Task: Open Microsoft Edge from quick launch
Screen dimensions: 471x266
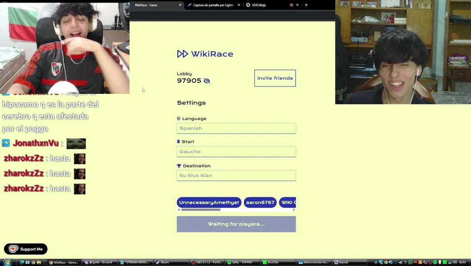Action: (x=22, y=262)
